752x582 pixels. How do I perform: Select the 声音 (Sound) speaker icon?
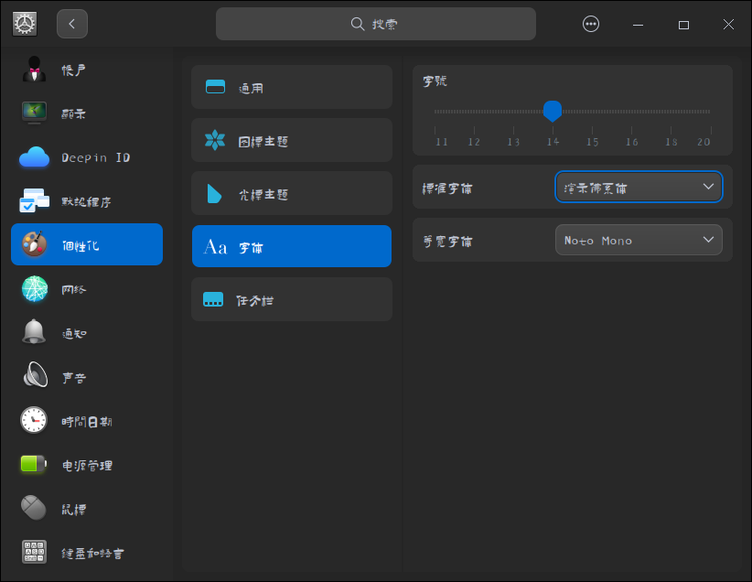(34, 376)
